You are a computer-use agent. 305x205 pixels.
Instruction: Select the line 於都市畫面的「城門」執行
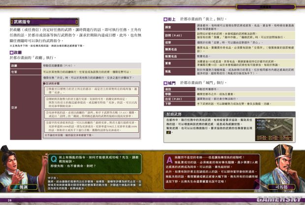click(x=203, y=83)
